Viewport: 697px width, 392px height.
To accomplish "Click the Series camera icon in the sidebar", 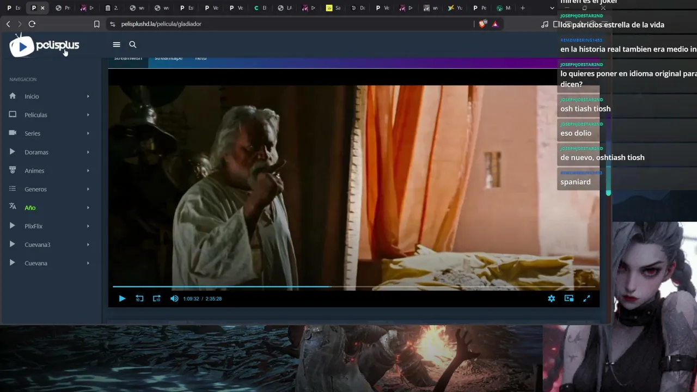I will (13, 133).
